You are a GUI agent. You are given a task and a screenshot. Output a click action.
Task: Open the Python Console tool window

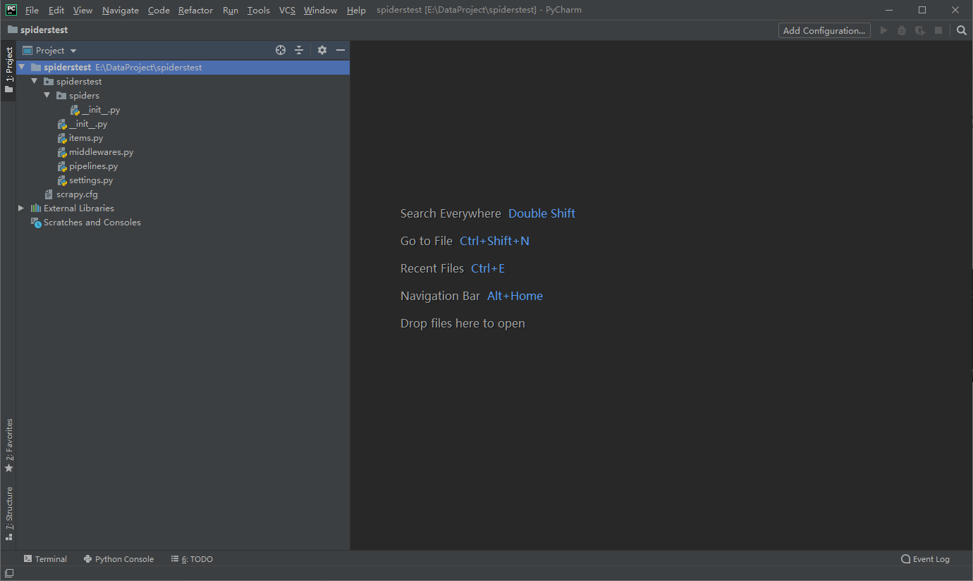pyautogui.click(x=118, y=559)
